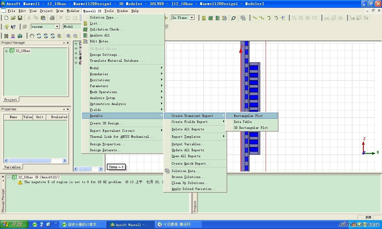
Task: Close the Properties panel
Action: pyautogui.click(x=68, y=109)
